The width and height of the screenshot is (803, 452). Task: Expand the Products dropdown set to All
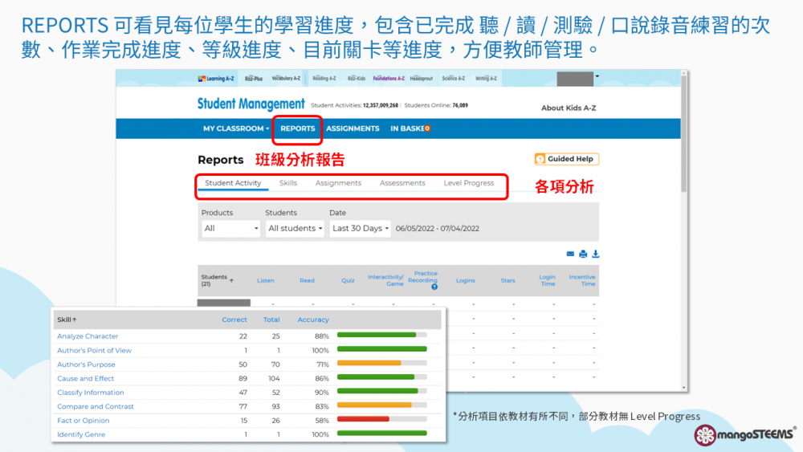point(230,229)
